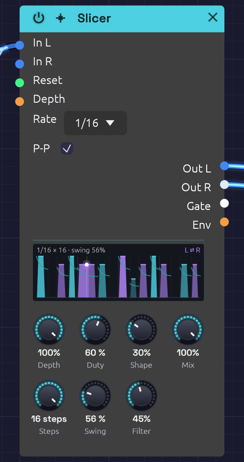
Task: Click the Shape knob at 30%
Action: [142, 329]
